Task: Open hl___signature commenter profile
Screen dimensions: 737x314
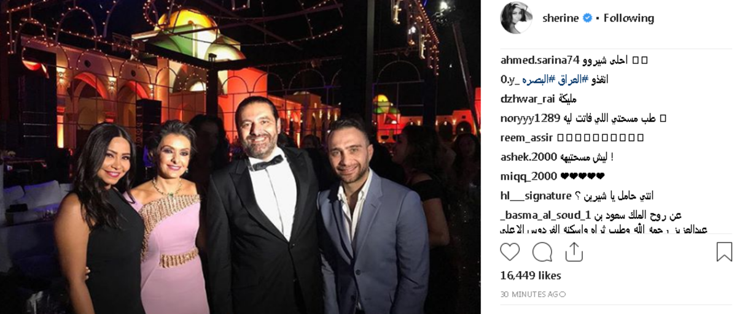Action: 536,196
